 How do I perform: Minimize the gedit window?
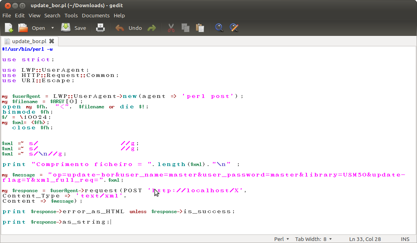(x=15, y=5)
